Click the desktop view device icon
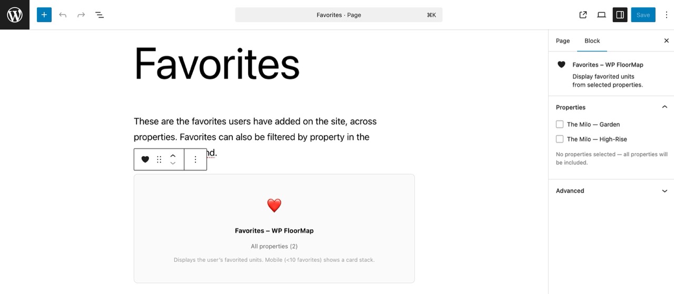Viewport: 674px width, 294px height. point(601,15)
